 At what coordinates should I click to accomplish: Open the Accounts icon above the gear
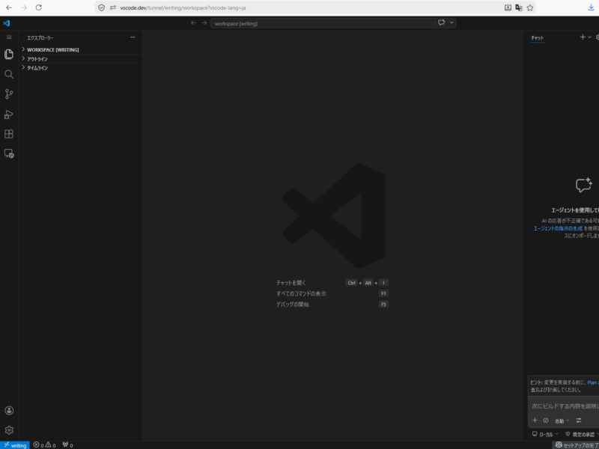(x=9, y=409)
